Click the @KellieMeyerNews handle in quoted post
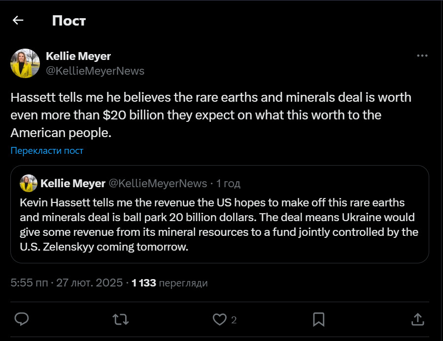The height and width of the screenshot is (341, 443). (x=158, y=183)
